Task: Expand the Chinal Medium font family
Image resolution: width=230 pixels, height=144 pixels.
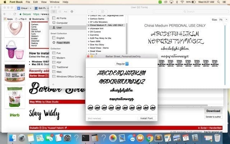Action: pos(89,25)
